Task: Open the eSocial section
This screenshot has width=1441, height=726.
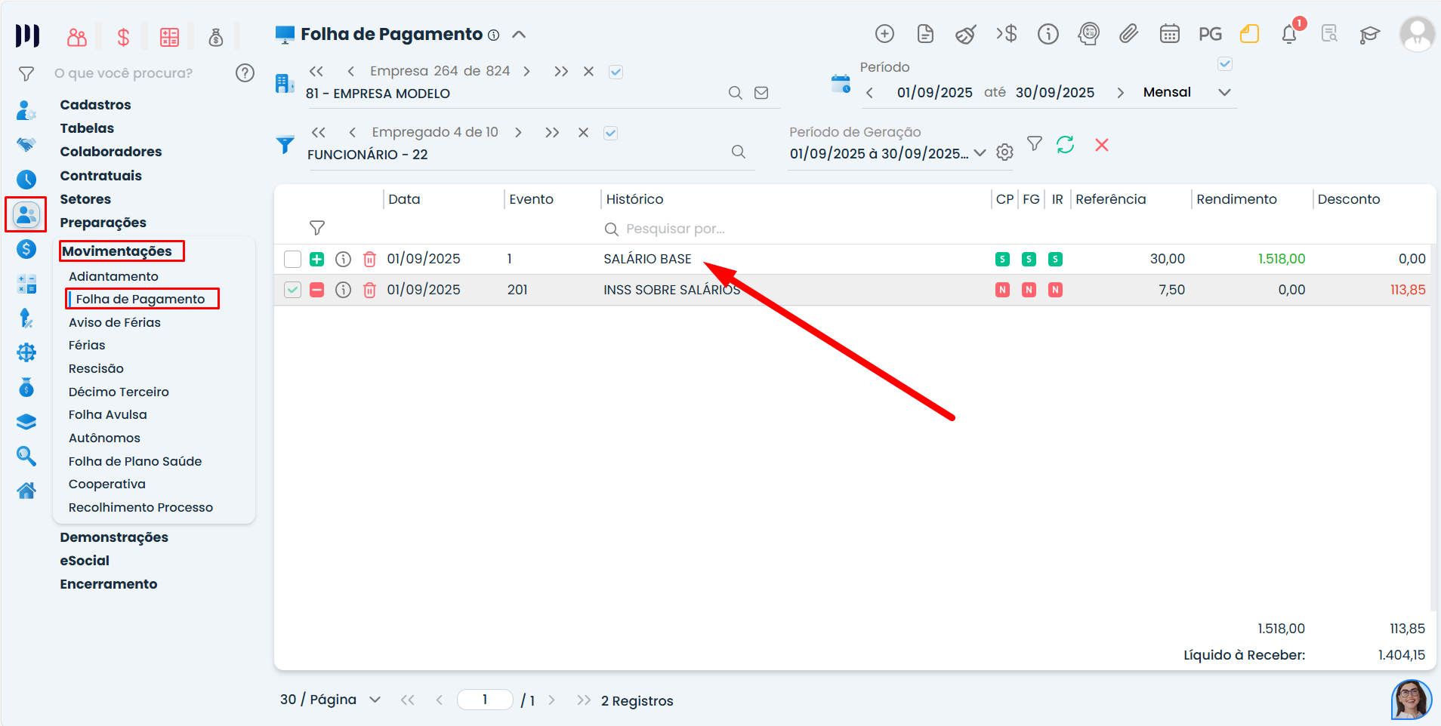Action: coord(85,561)
